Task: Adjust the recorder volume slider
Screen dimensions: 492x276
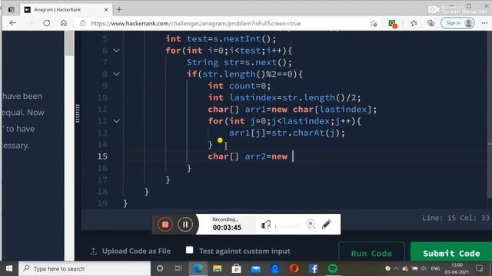Action: 288,225
